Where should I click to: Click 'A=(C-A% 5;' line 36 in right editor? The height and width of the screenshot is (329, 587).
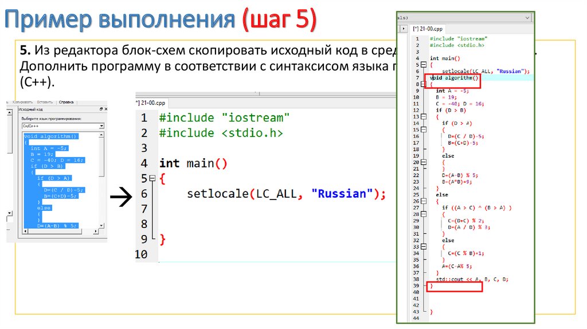457,267
